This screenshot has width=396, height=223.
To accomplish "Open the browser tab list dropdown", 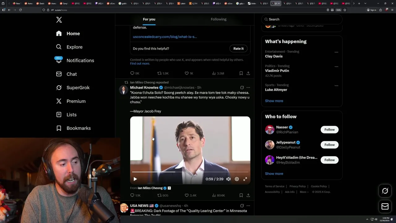I will coord(365,3).
